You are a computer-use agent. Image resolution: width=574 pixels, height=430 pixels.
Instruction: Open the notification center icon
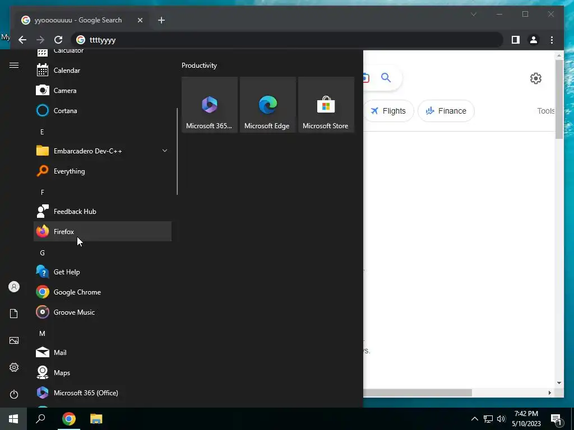[557, 419]
